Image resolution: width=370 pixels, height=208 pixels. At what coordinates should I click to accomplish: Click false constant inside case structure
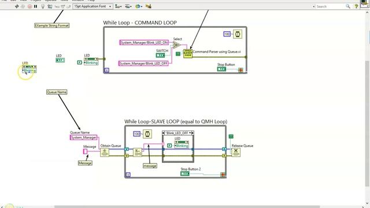[169, 146]
